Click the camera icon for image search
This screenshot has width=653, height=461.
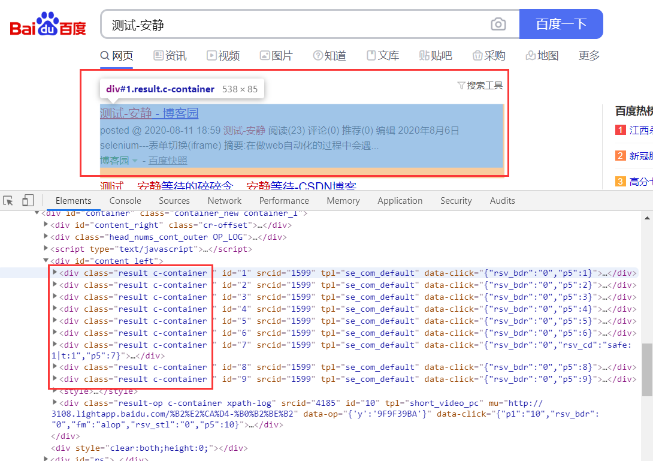[x=498, y=24]
